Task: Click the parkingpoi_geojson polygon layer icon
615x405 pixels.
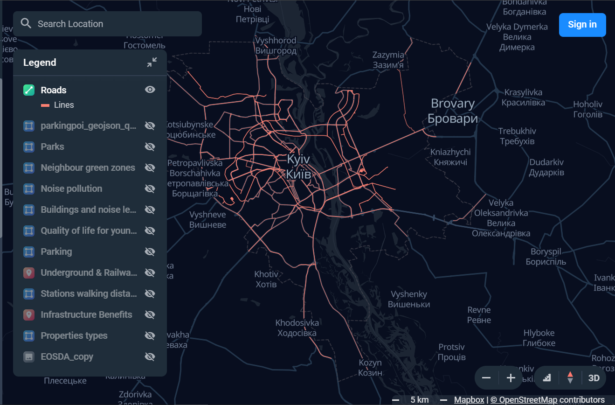Action: coord(29,126)
